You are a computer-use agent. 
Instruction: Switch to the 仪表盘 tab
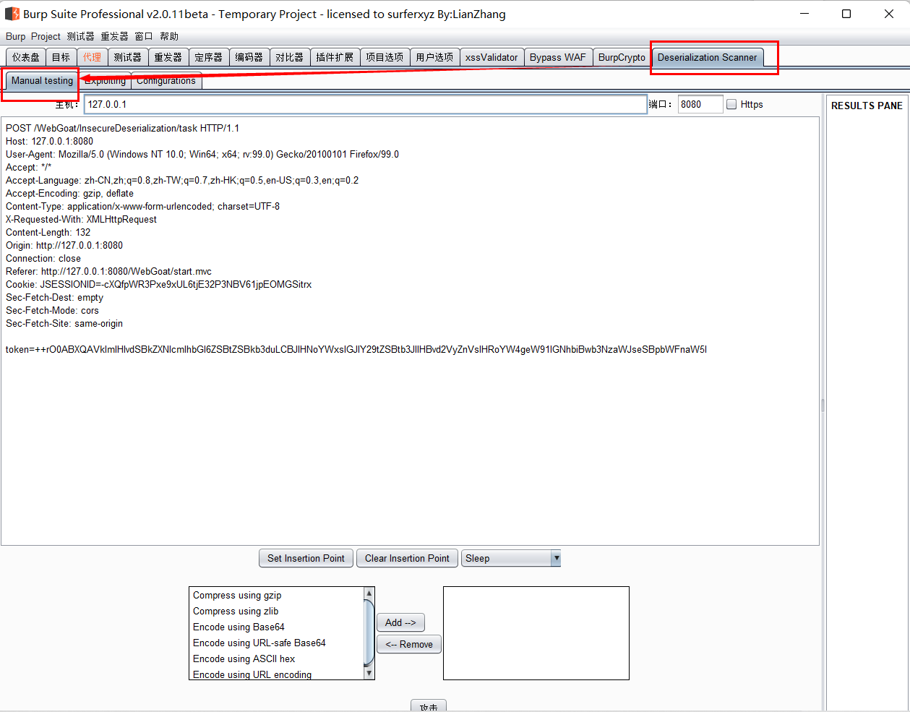[x=26, y=57]
